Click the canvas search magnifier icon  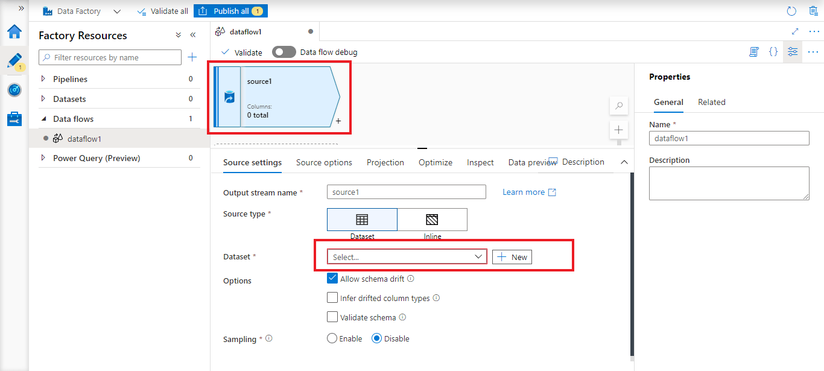[x=619, y=106]
